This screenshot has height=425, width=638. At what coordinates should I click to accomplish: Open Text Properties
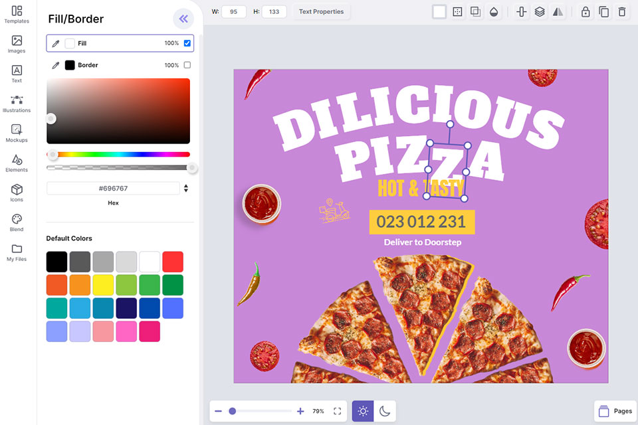click(321, 12)
